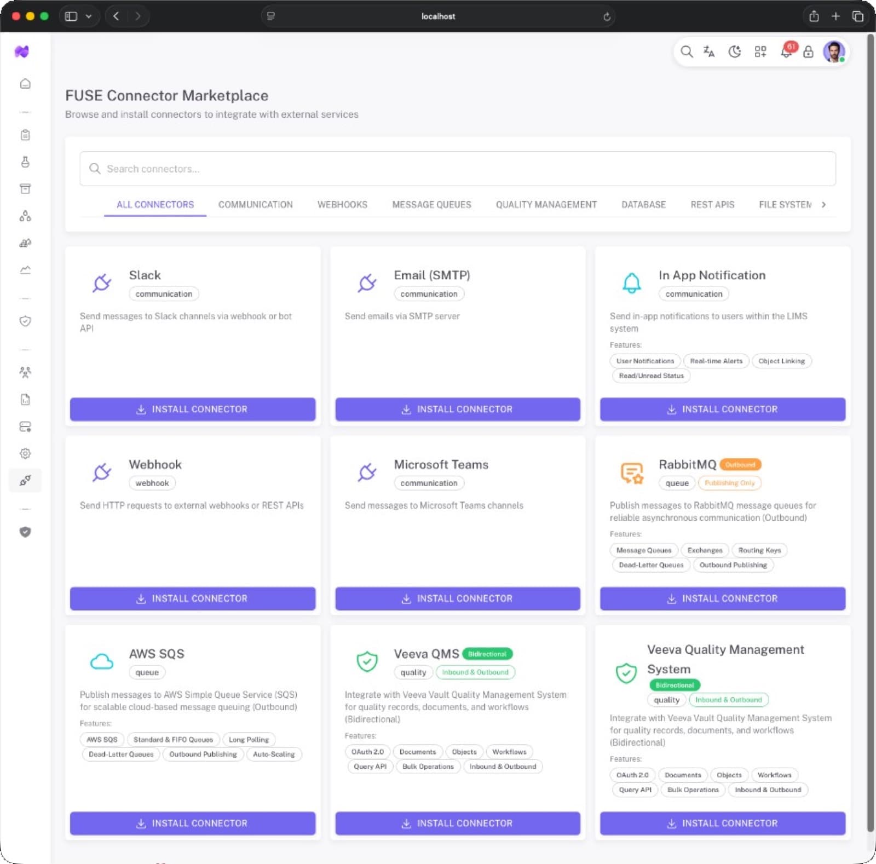Open the users group icon in sidebar

[25, 372]
